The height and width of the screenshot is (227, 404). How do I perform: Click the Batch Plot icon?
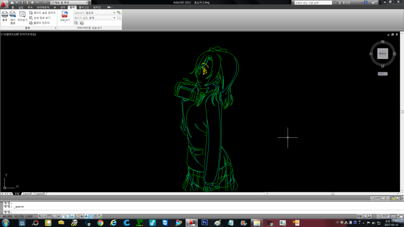[13, 15]
